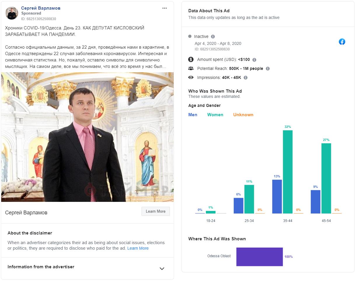The height and width of the screenshot is (284, 361).
Task: Toggle Women series in the chart legend
Action: point(215,115)
